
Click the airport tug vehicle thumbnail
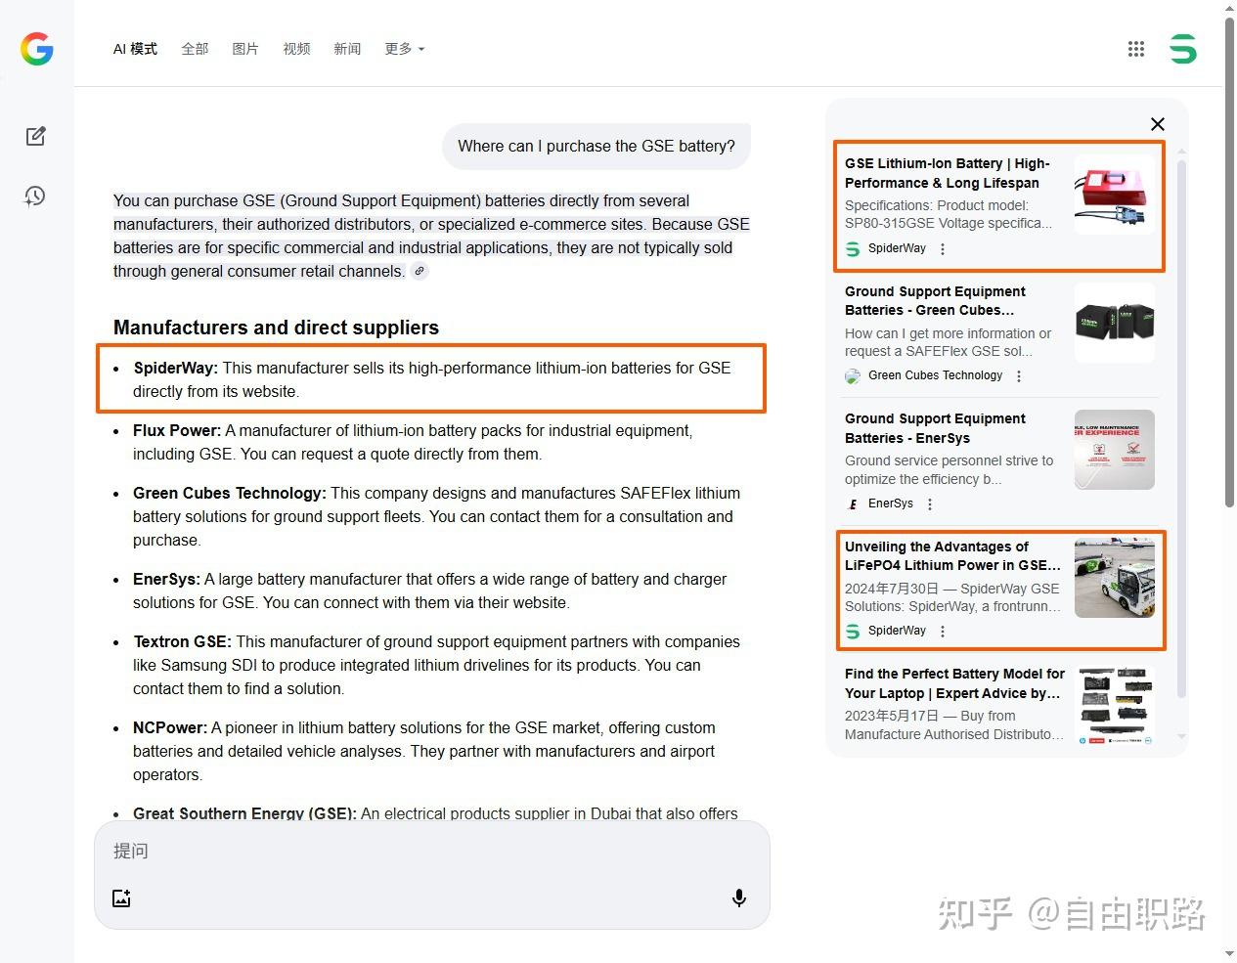point(1115,578)
